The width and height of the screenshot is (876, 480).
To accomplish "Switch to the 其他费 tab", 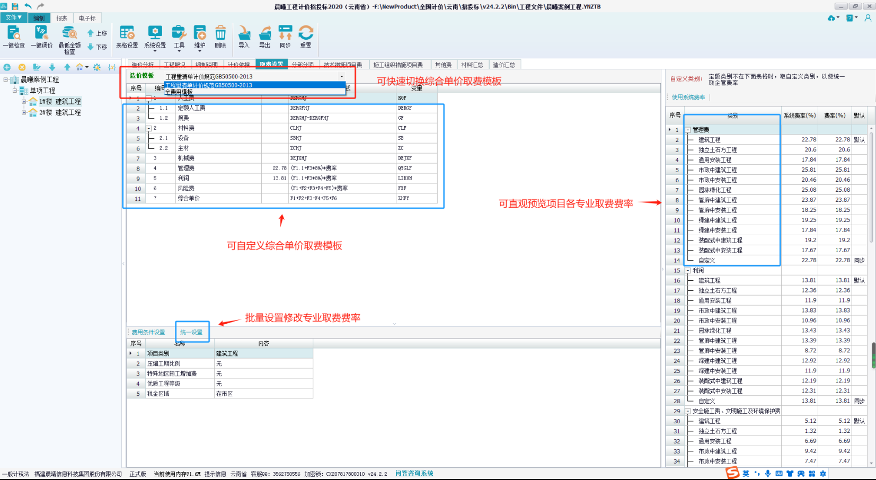I will 443,65.
